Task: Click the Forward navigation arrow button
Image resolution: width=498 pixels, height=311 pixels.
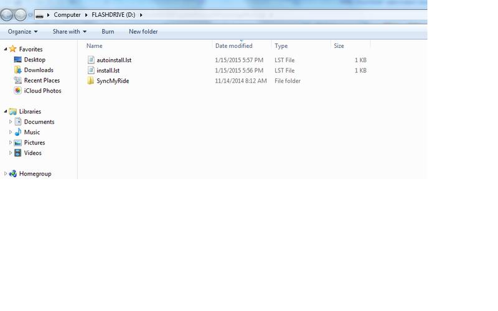Action: 21,14
